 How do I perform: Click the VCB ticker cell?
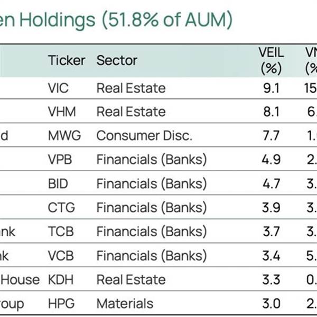60,256
